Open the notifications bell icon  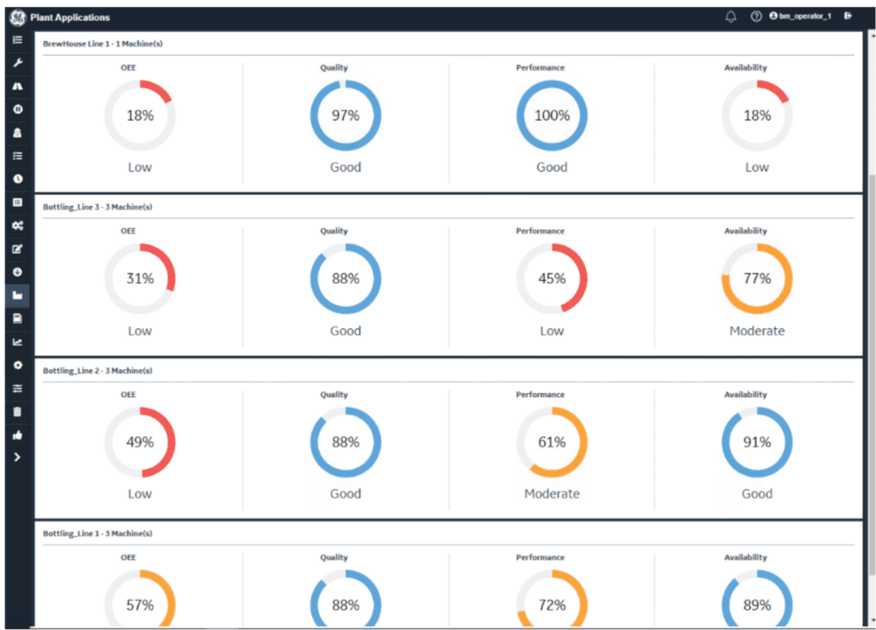731,17
